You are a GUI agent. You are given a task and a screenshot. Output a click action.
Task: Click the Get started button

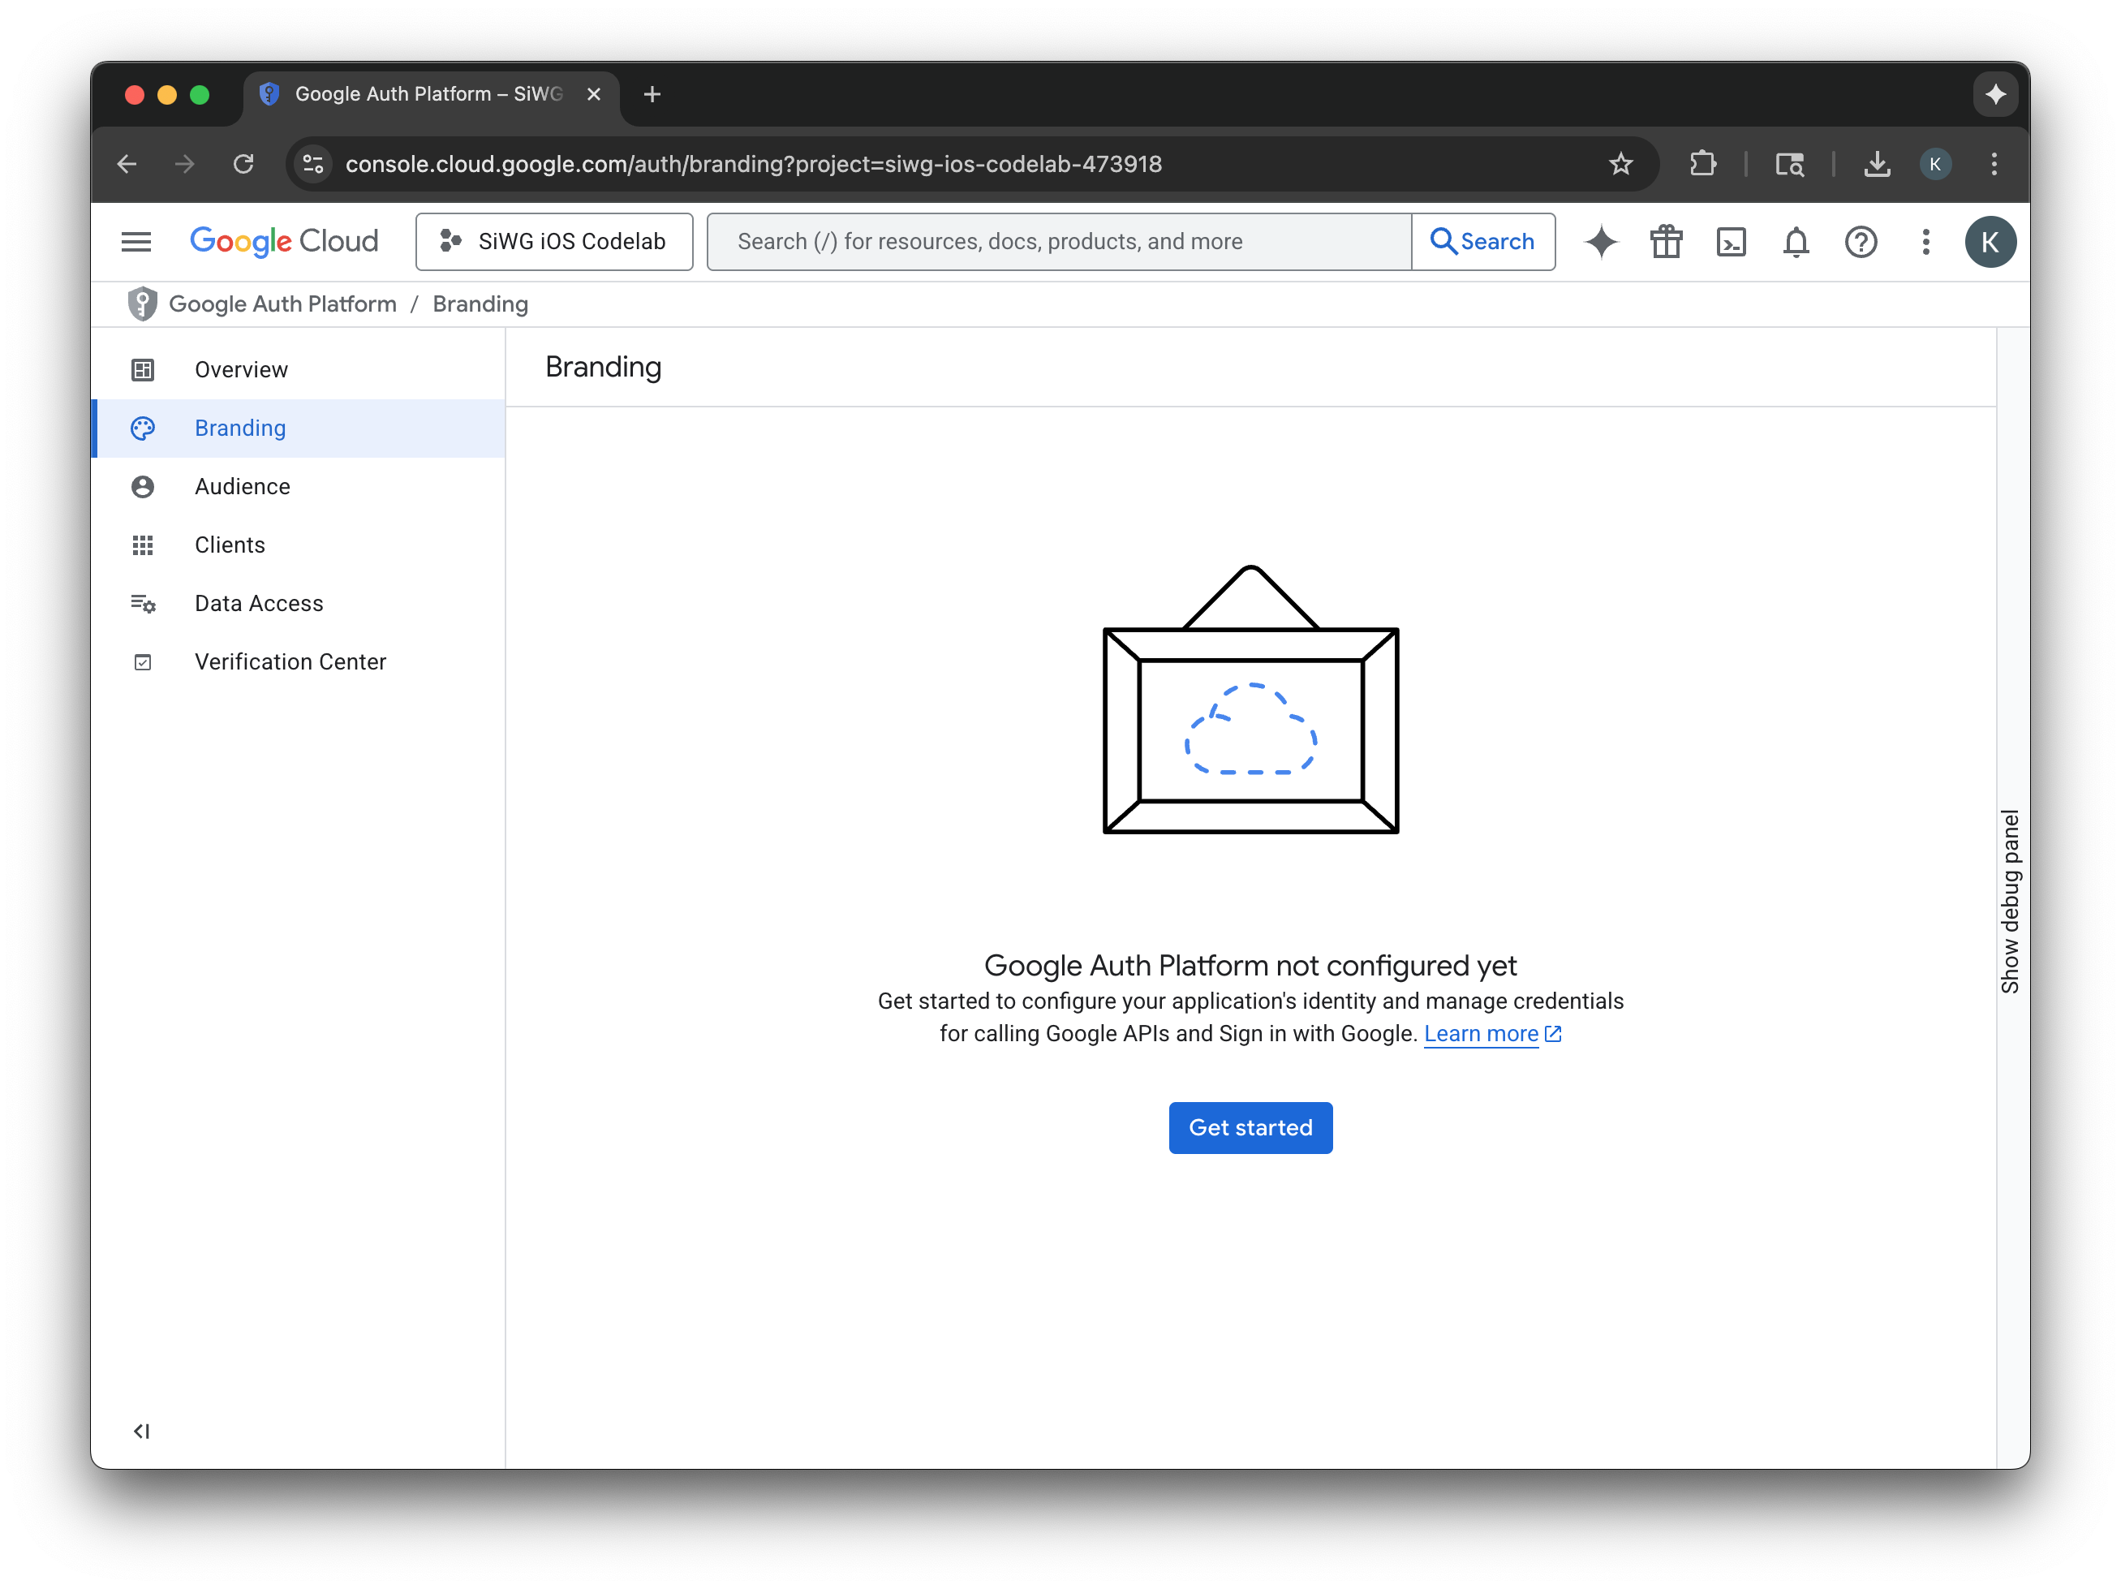[1250, 1128]
